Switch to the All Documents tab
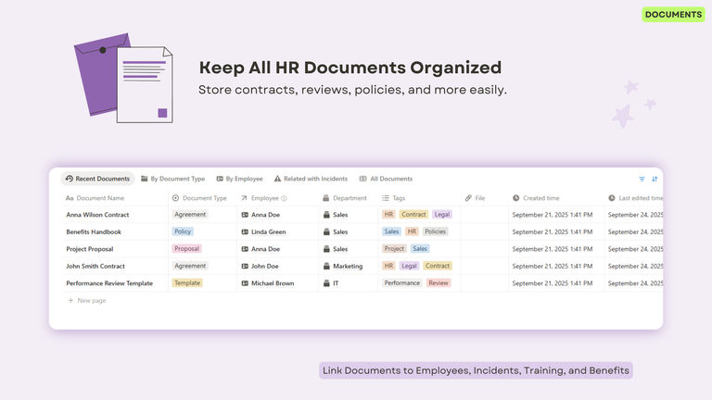 click(386, 179)
